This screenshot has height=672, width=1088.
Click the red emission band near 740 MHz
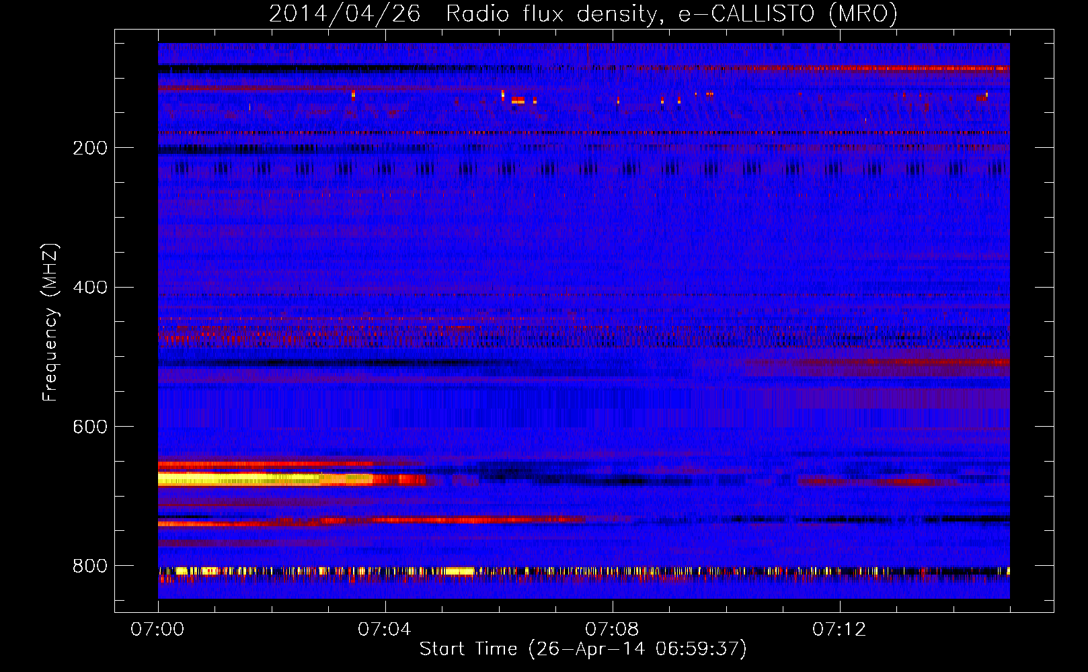tap(371, 521)
